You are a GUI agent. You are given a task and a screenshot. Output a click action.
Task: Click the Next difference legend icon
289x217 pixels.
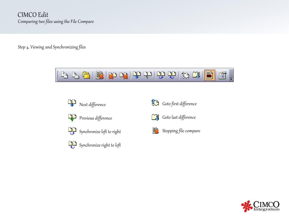(x=72, y=103)
